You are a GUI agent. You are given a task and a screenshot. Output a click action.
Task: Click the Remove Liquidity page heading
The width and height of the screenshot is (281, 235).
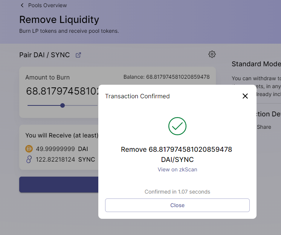click(59, 20)
